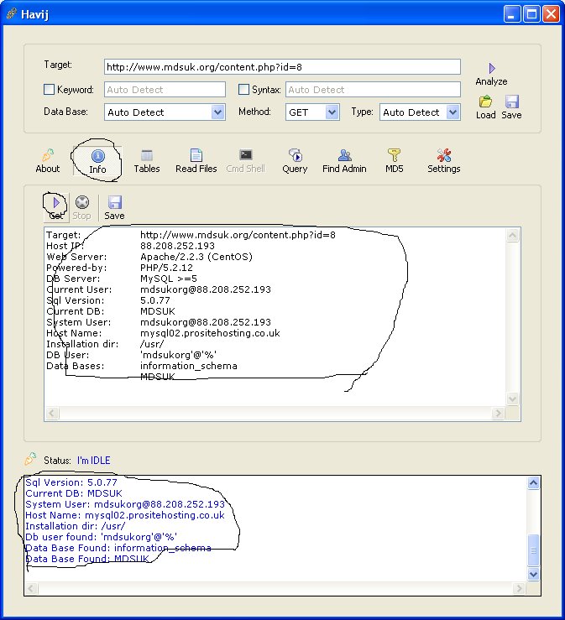Click the Syntax Auto Detect field
Viewport: 565px width, 620px height.
click(373, 90)
